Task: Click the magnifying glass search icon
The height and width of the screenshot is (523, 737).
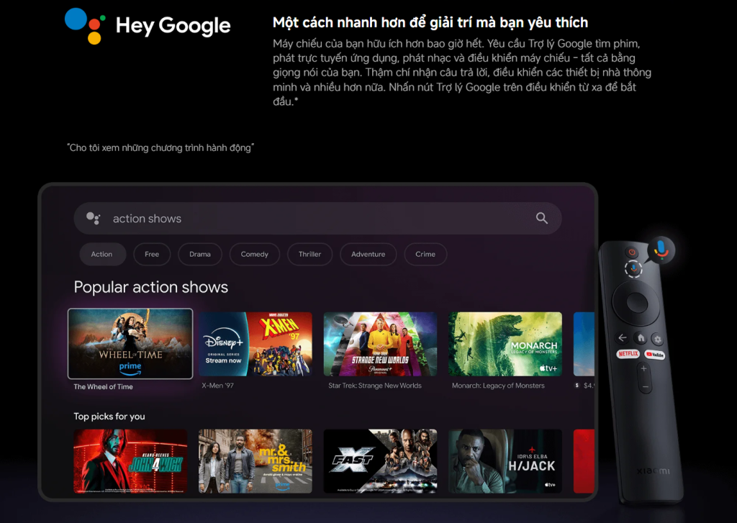Action: tap(542, 219)
